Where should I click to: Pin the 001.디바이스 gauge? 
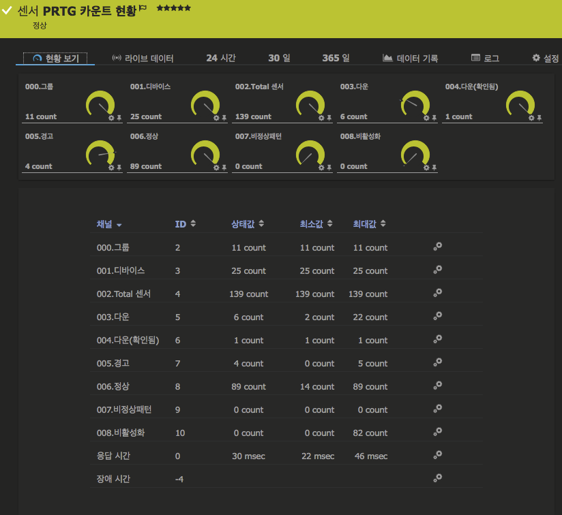pyautogui.click(x=224, y=118)
